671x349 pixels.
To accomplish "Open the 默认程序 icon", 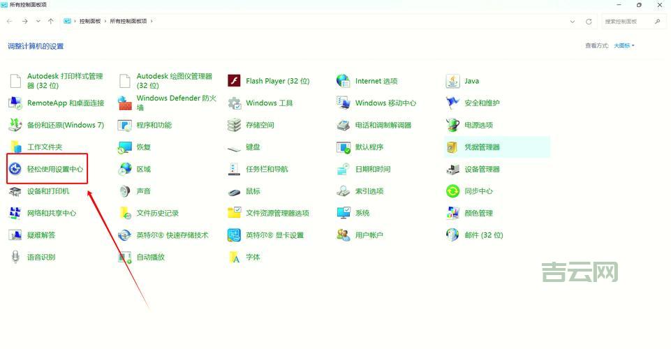I will [344, 147].
